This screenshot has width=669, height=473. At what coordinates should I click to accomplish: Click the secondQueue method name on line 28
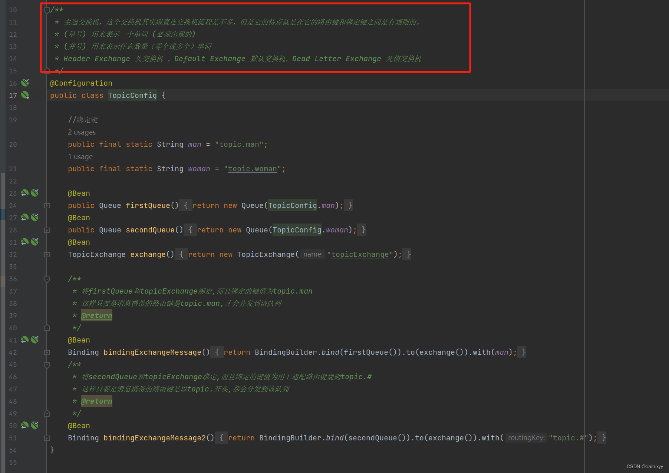(150, 230)
